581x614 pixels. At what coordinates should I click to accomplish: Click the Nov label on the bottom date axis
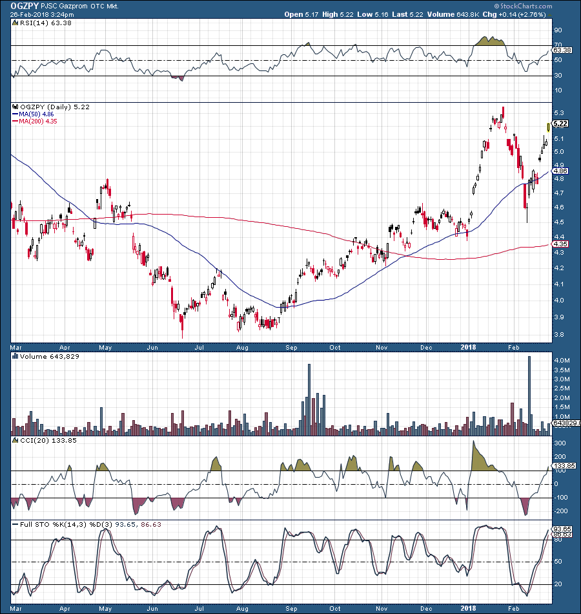382,609
